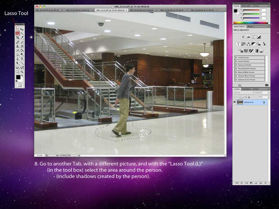Image resolution: width=279 pixels, height=209 pixels.
Task: Add a Color Balance adjustment
Action: tap(248, 44)
